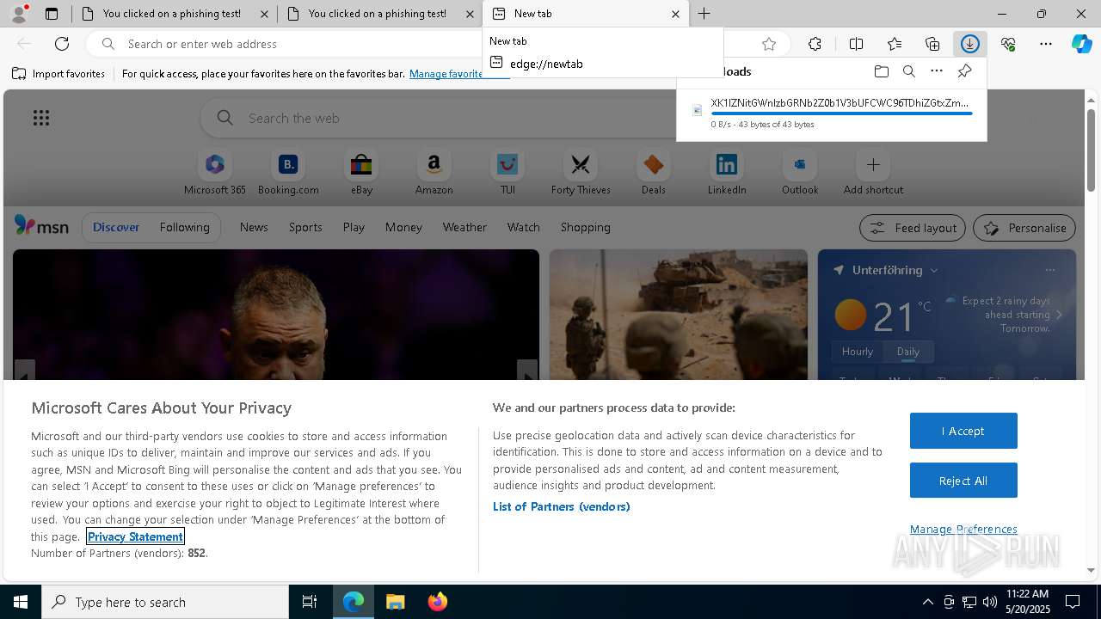
Task: Open the Sports menu item
Action: (x=305, y=227)
